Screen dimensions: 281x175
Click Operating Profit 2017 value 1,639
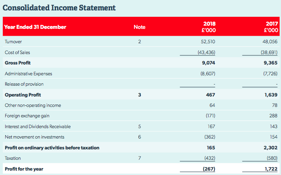pyautogui.click(x=271, y=95)
